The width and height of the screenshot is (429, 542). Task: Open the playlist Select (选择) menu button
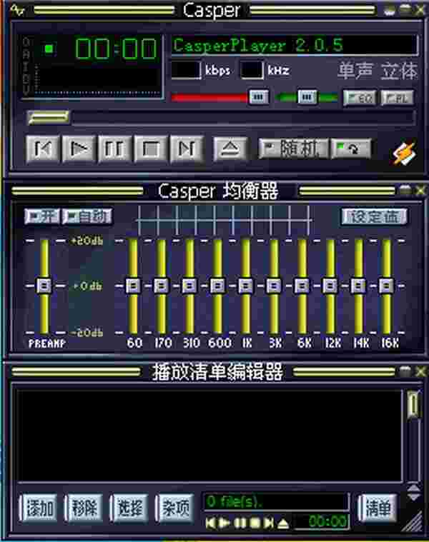click(x=129, y=508)
